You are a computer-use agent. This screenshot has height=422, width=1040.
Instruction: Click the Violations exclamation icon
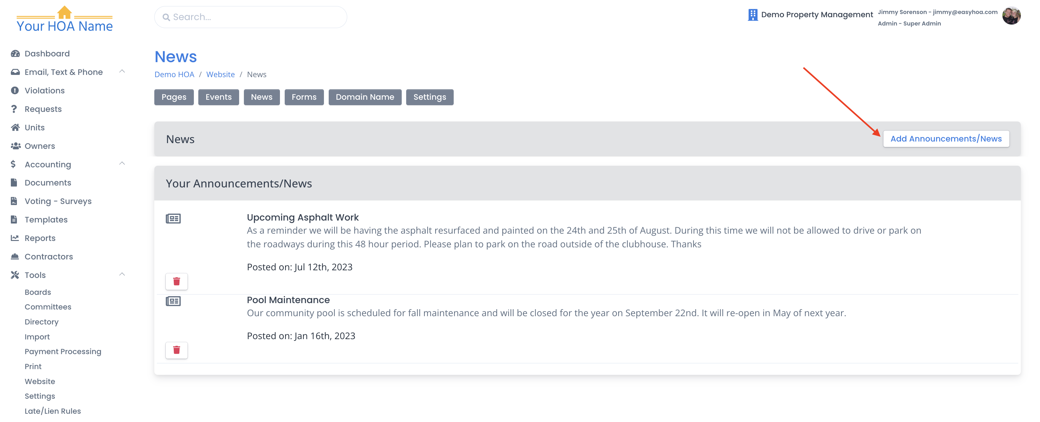15,91
